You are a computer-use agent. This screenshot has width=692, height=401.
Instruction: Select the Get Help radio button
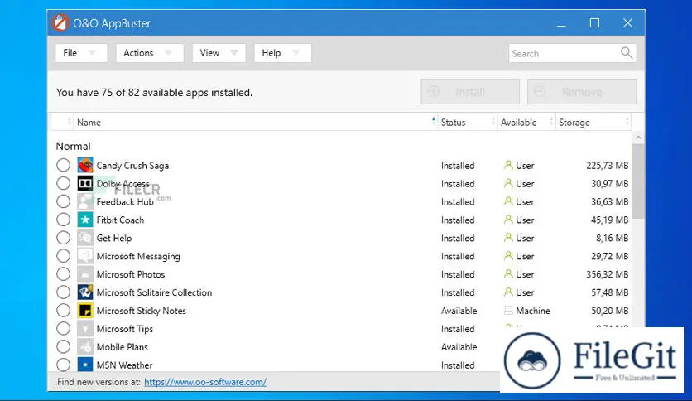pyautogui.click(x=63, y=238)
